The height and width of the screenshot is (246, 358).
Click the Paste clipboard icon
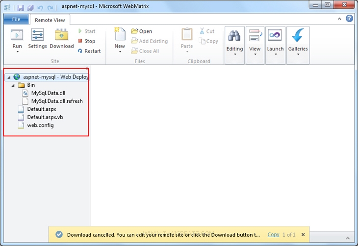187,34
